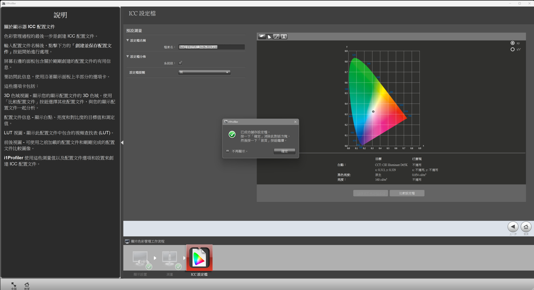
Task: Click the home icon at bottom right
Action: pos(526,227)
